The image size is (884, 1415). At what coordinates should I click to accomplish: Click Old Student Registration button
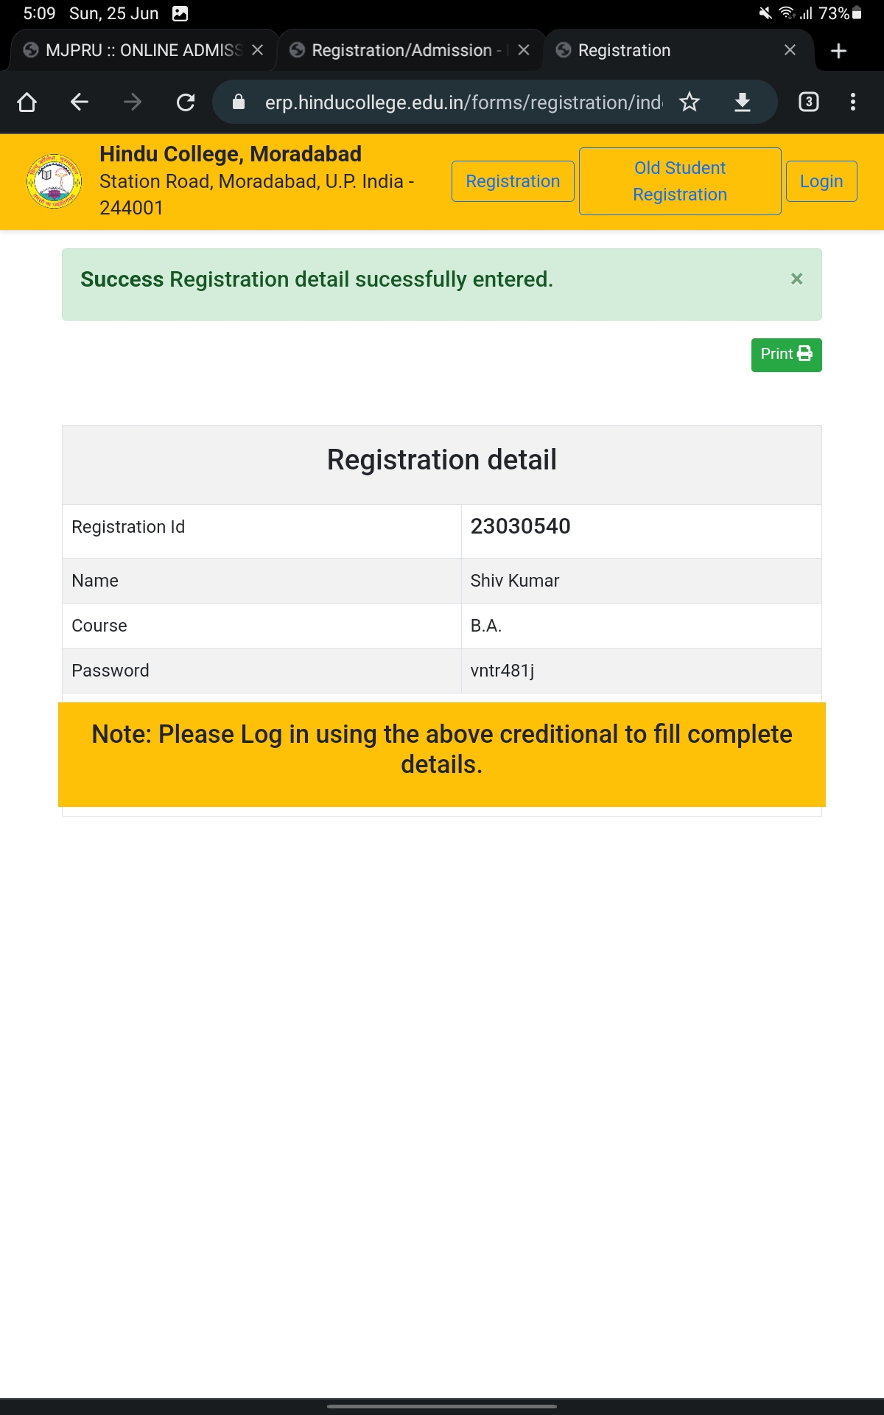click(x=680, y=181)
